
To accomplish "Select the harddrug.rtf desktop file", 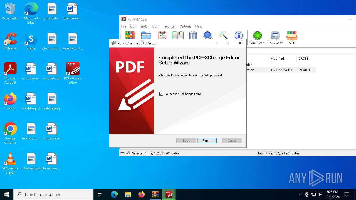I will click(31, 101).
